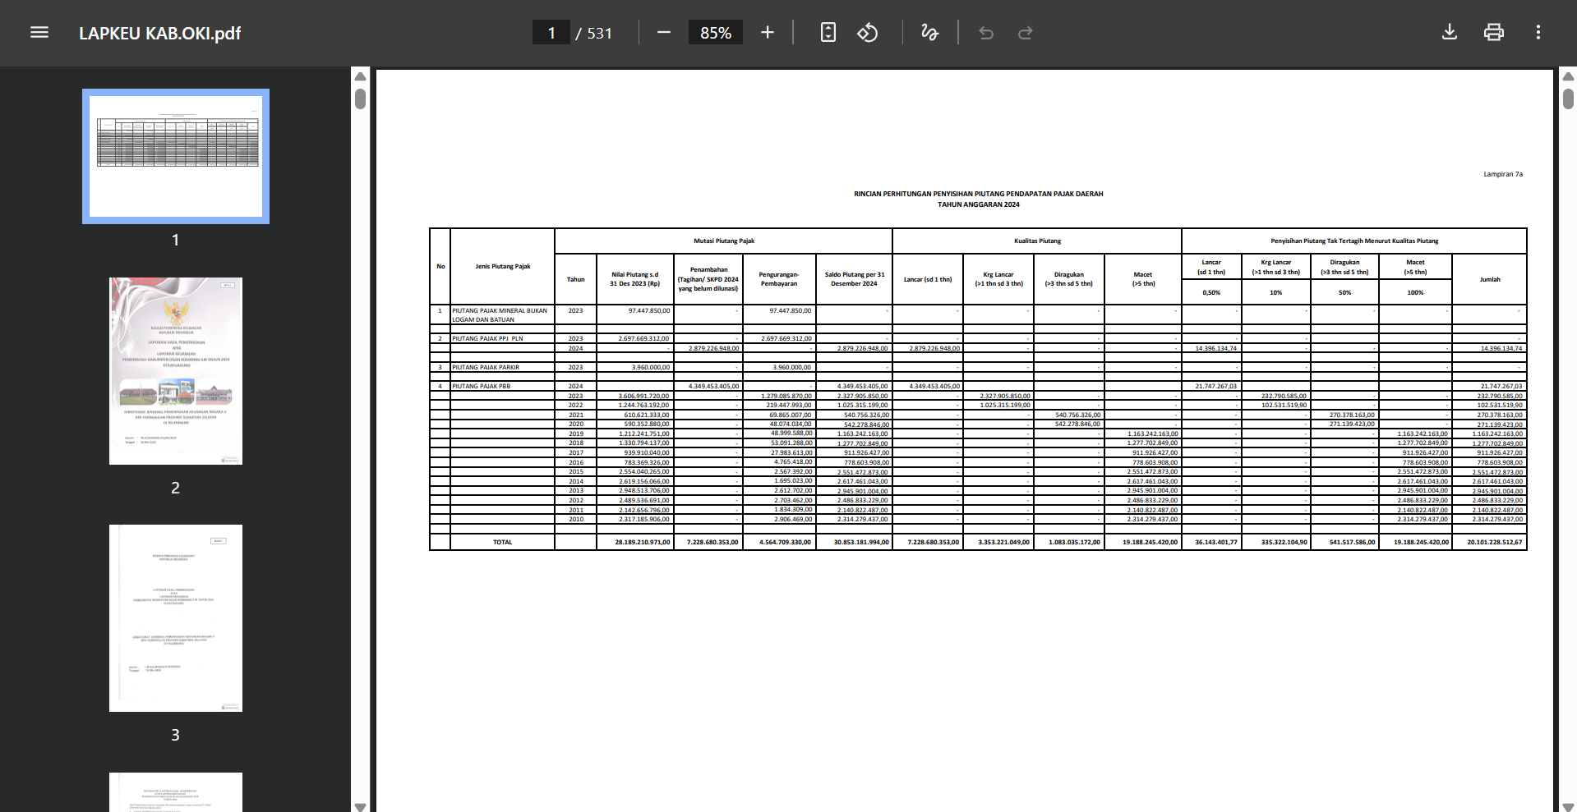The height and width of the screenshot is (812, 1577).
Task: Rotate the document counterclockwise
Action: pos(868,33)
